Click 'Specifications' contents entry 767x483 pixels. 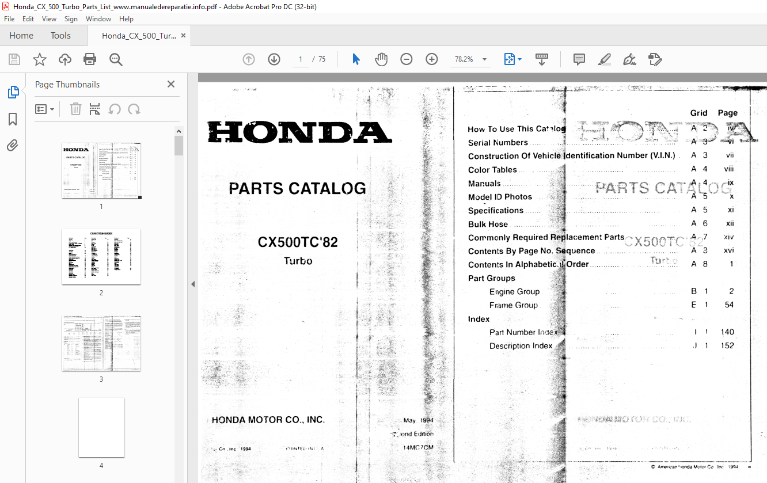[x=495, y=211]
